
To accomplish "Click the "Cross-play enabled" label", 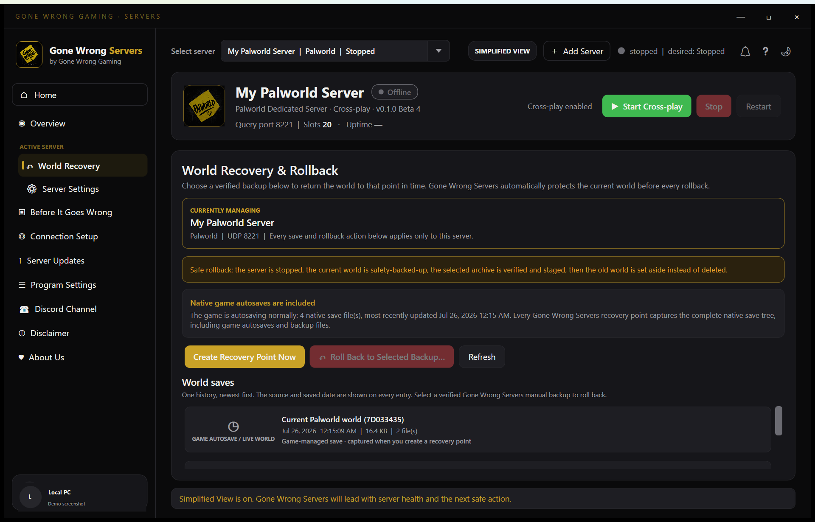I will (x=559, y=107).
